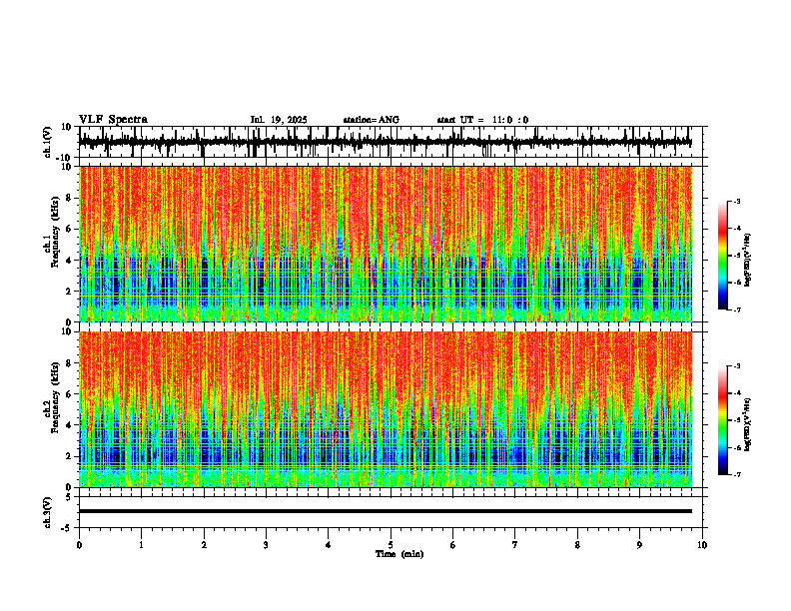Click the ch.2 color bar PSD unit label
The width and height of the screenshot is (791, 611).
click(748, 424)
